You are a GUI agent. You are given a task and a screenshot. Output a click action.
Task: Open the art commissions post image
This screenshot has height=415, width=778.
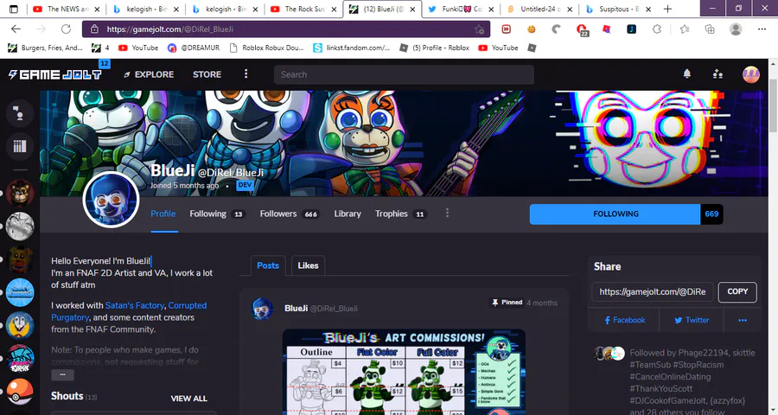[x=404, y=372]
